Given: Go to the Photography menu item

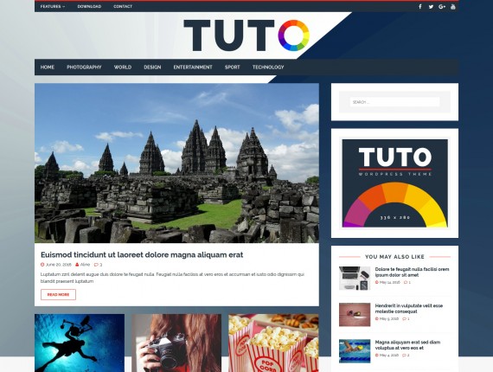Looking at the screenshot, I should coord(84,67).
